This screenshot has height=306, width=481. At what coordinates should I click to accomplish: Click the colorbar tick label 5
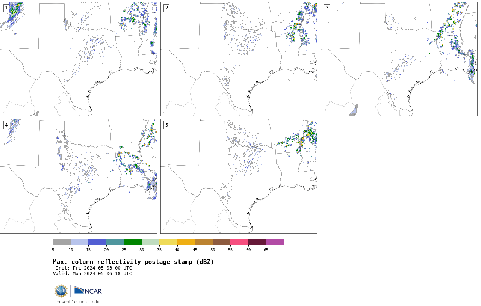pyautogui.click(x=53, y=250)
